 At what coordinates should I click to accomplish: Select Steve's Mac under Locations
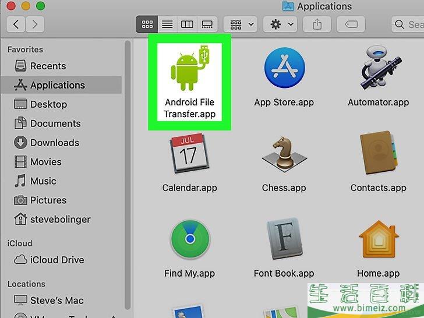click(61, 300)
